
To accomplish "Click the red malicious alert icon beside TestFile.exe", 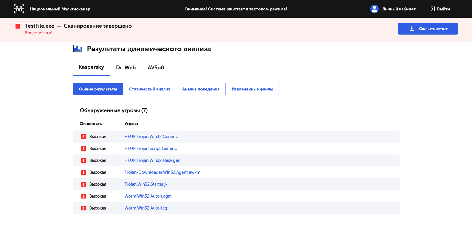I will tap(18, 26).
